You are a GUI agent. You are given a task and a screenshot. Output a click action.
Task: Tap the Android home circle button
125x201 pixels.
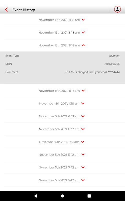tap(62, 196)
